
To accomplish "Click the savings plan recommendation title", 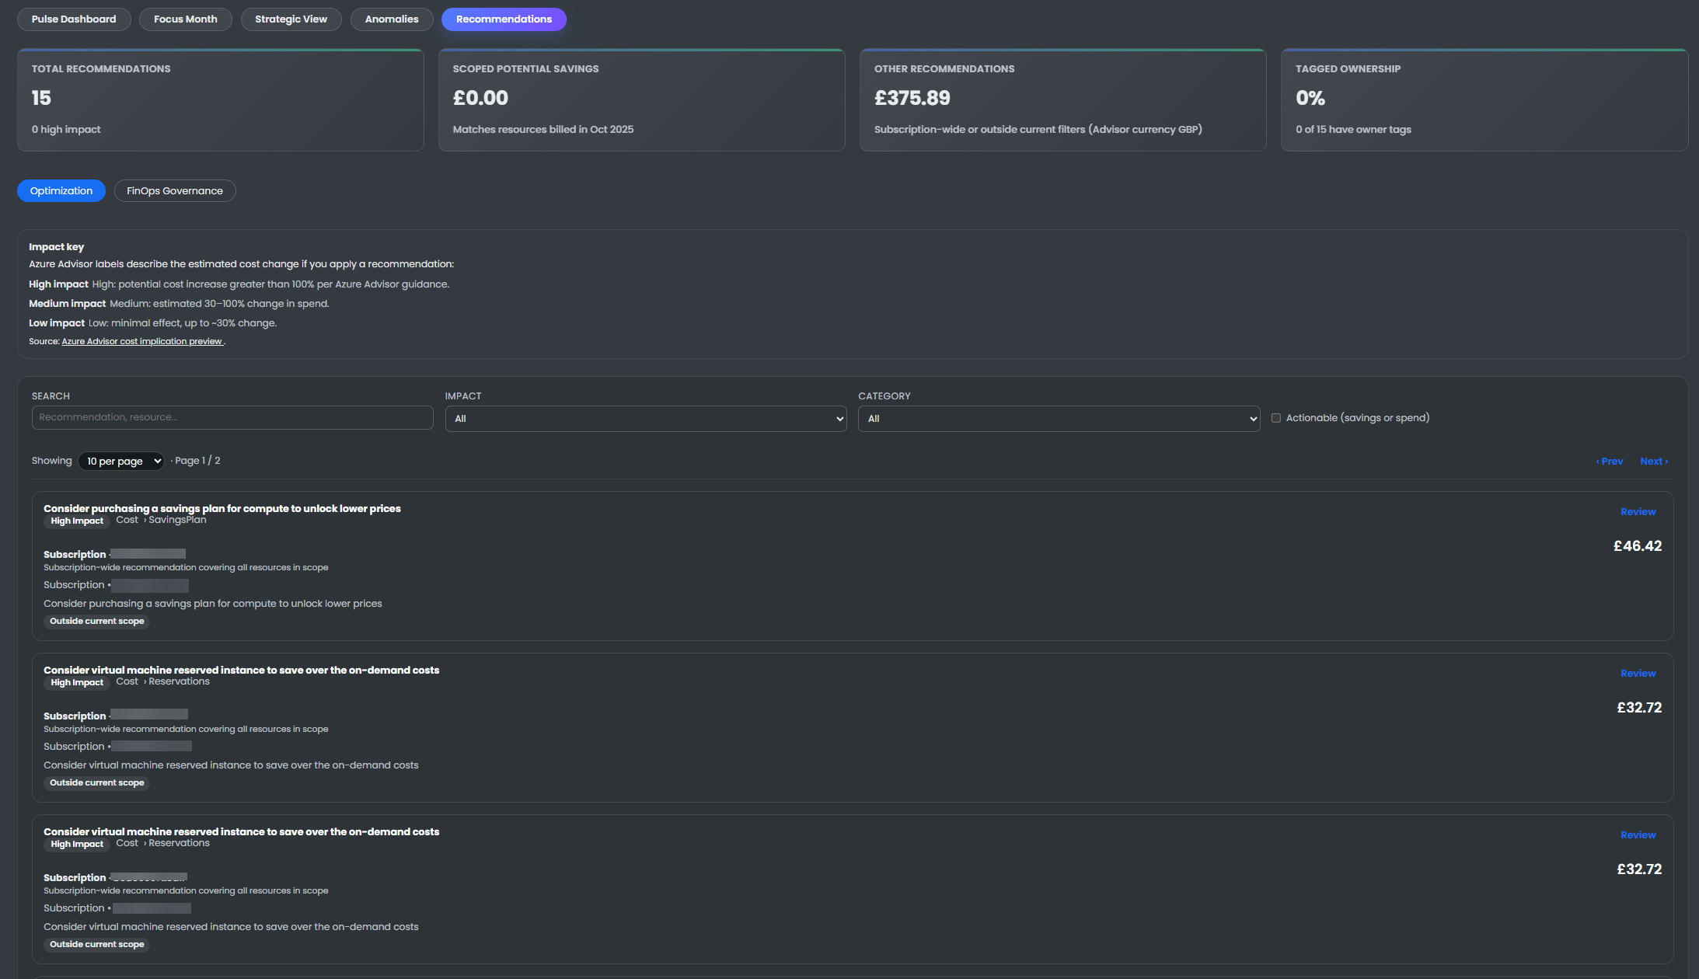I will (x=222, y=509).
